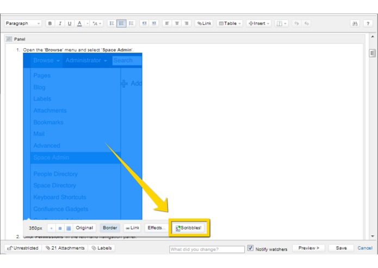Outdent the current list item

(144, 23)
